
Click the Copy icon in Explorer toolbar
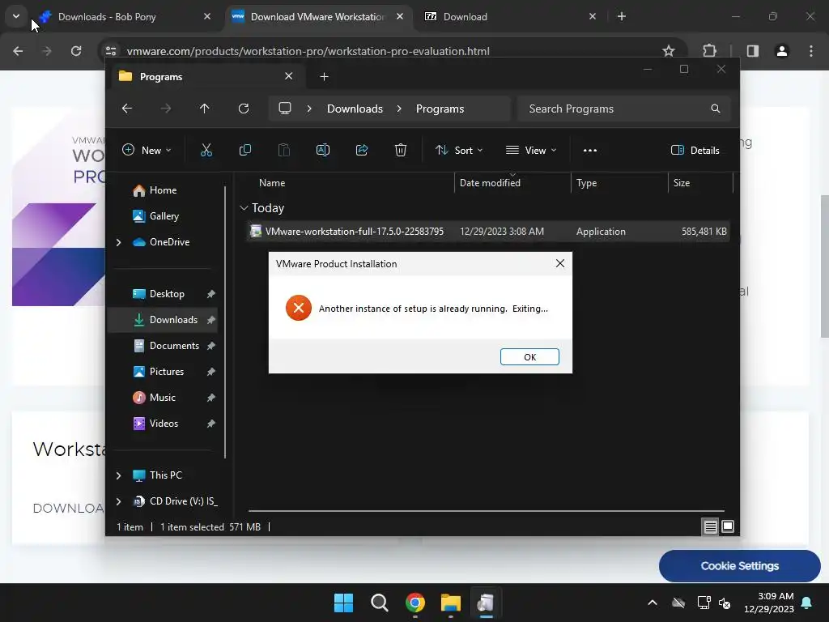[244, 150]
